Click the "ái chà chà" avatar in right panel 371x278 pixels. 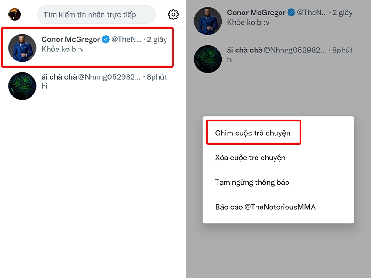207,57
